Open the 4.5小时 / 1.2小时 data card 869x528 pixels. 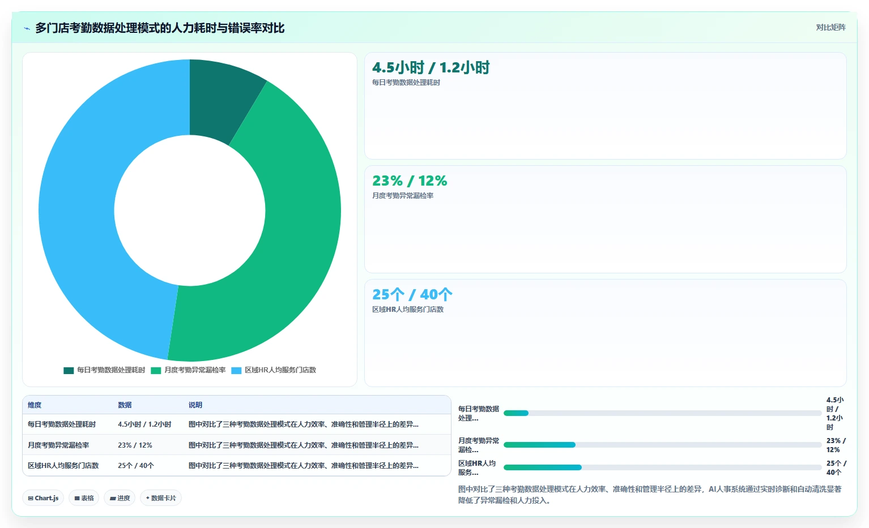[605, 106]
